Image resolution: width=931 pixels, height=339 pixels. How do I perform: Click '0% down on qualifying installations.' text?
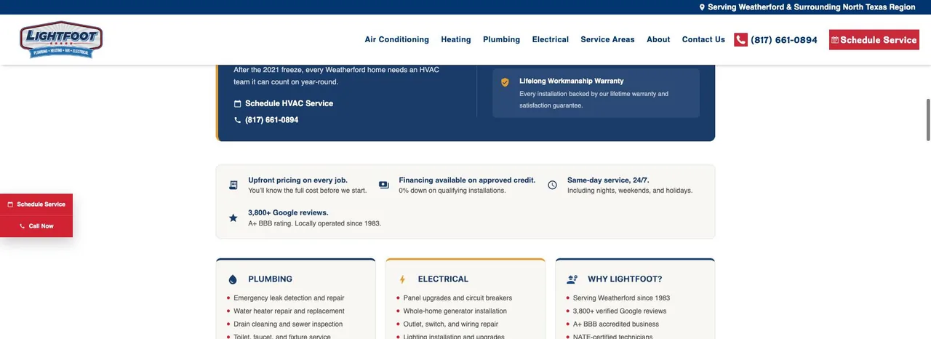click(452, 191)
